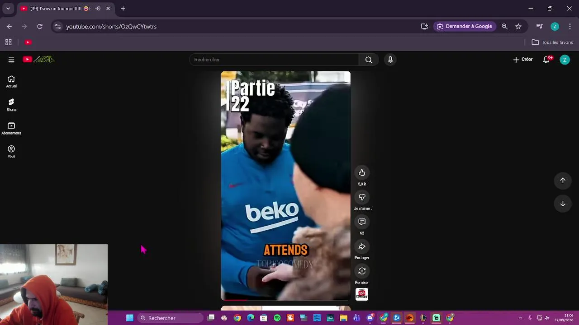Click the taskbar Rechercher search box
Image resolution: width=579 pixels, height=325 pixels.
[x=170, y=318]
